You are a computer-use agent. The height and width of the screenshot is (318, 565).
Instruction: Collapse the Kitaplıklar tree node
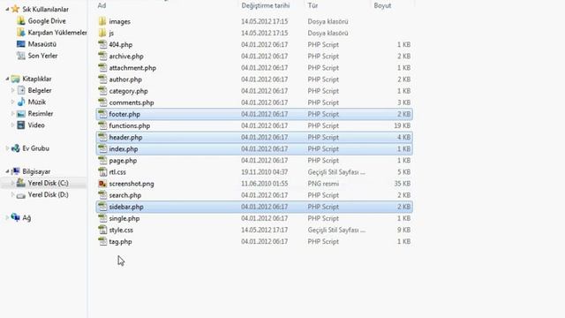[7, 79]
